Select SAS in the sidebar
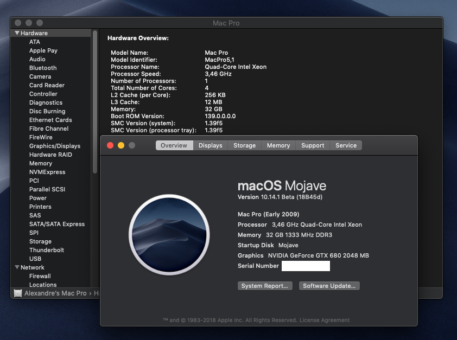457x340 pixels. tap(35, 215)
